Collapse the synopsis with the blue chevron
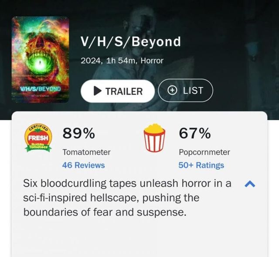279x257 pixels. point(250,184)
